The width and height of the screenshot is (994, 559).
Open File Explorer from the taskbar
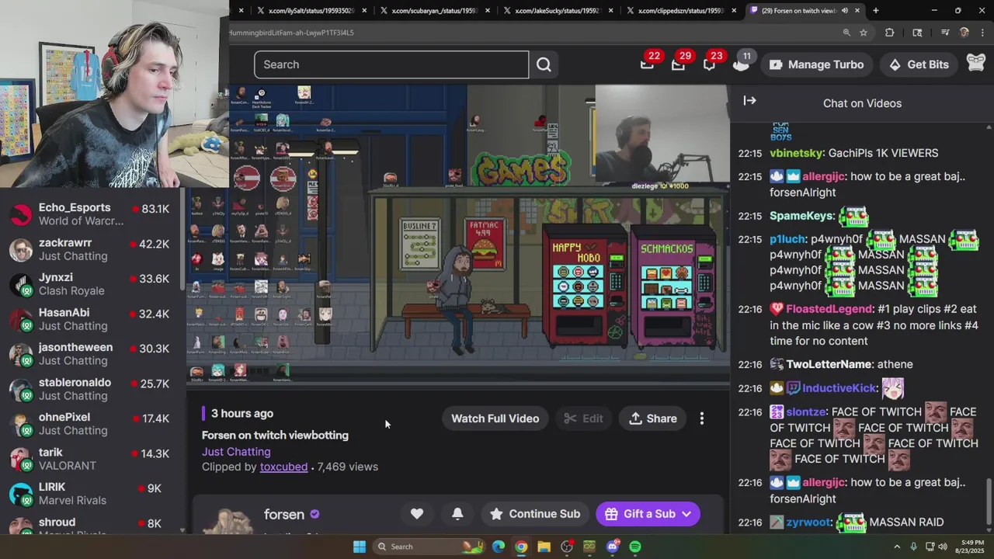[544, 547]
